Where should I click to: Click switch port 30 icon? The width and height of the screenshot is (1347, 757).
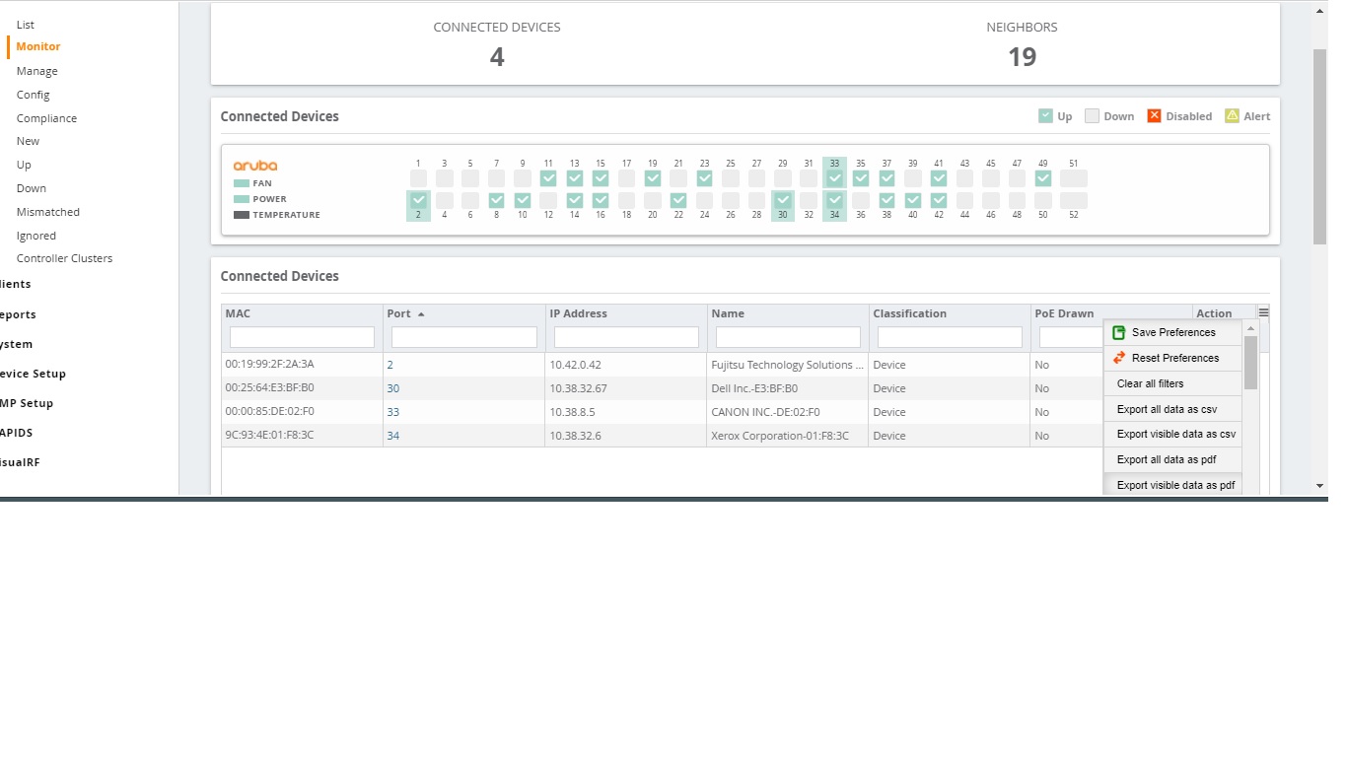click(x=783, y=200)
